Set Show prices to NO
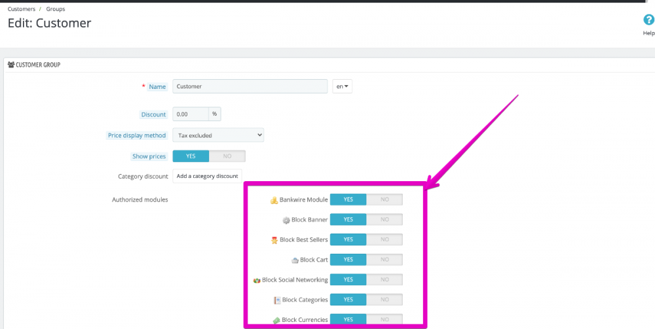The height and width of the screenshot is (329, 655). (227, 156)
